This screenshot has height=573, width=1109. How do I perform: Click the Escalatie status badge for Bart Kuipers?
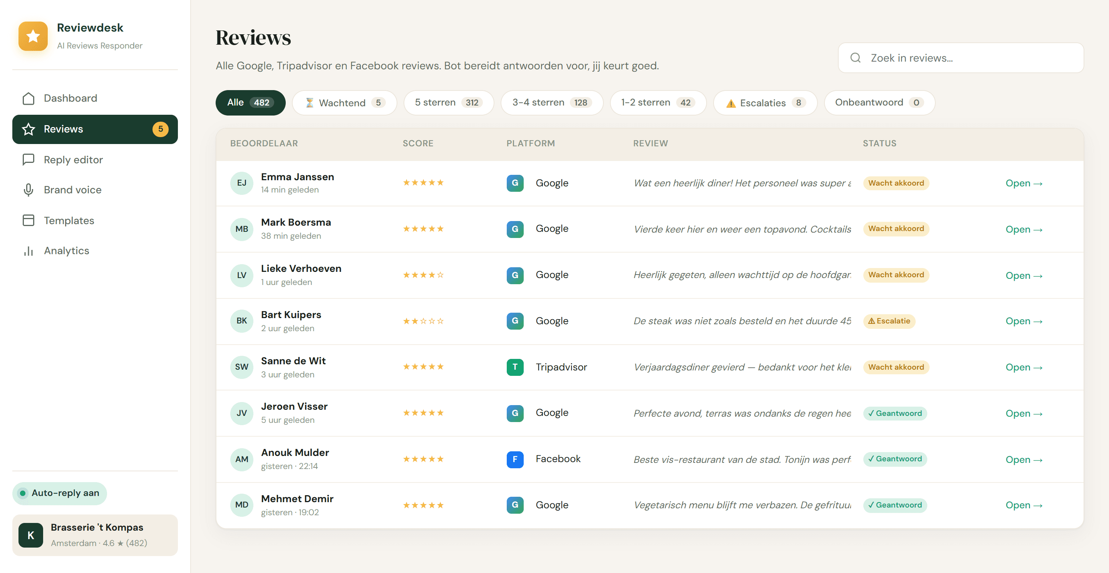889,321
